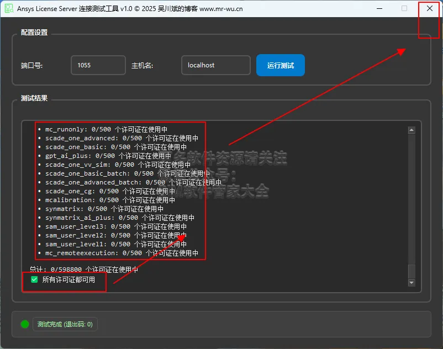443x349 pixels.
Task: Click the 端口号: label
Action: click(31, 66)
